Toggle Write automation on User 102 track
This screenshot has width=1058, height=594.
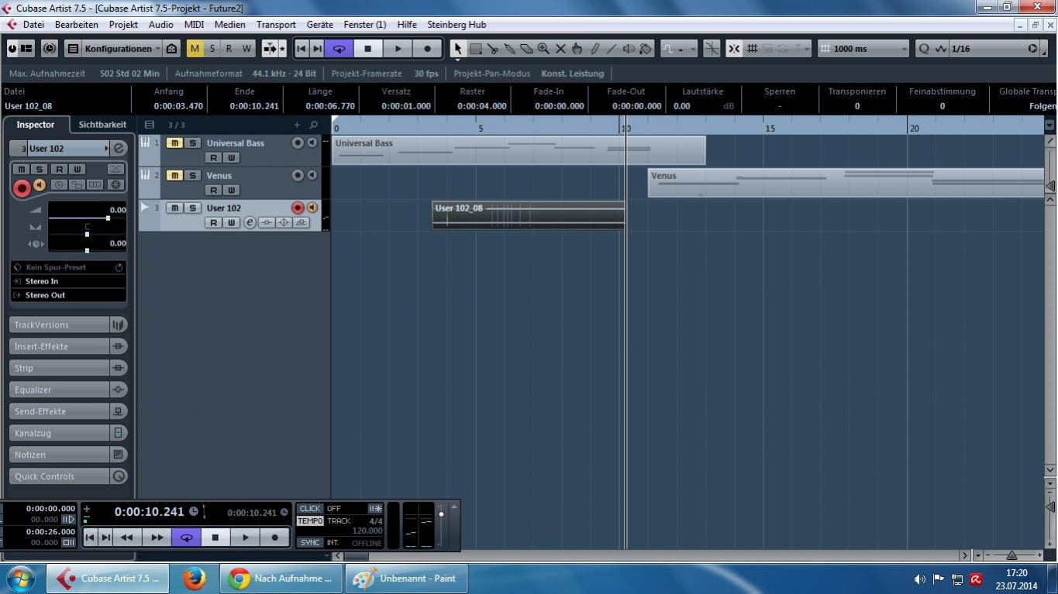(x=231, y=223)
